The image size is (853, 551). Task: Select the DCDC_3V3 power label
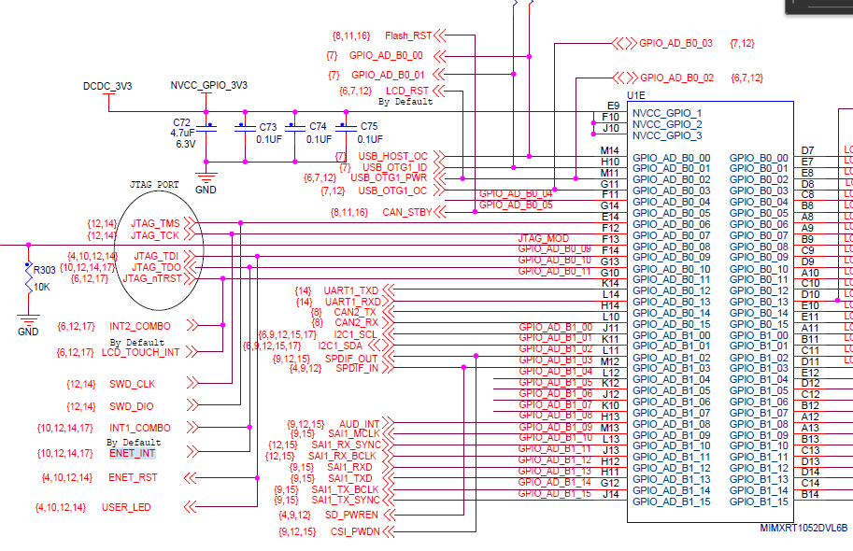[x=107, y=86]
